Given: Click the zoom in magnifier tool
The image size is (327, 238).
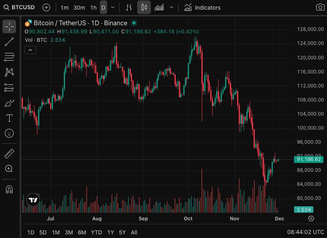Looking at the screenshot, I should click(9, 169).
